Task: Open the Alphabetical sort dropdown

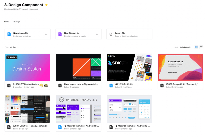Action: tap(185, 47)
